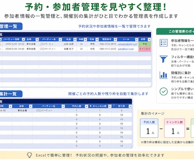This screenshot has width=194, height=160.
Task: Select 山田 太郎's 2026/5/20 19:00 date cell
Action: click(x=14, y=44)
